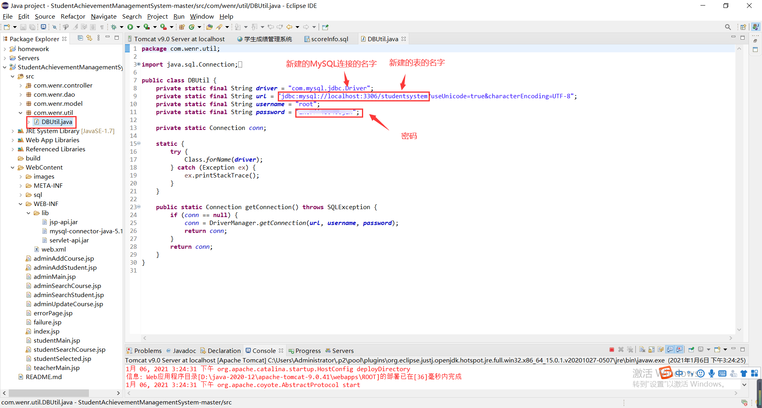The image size is (762, 408).
Task: Toggle Chinese/English input mode 中
Action: pos(679,373)
